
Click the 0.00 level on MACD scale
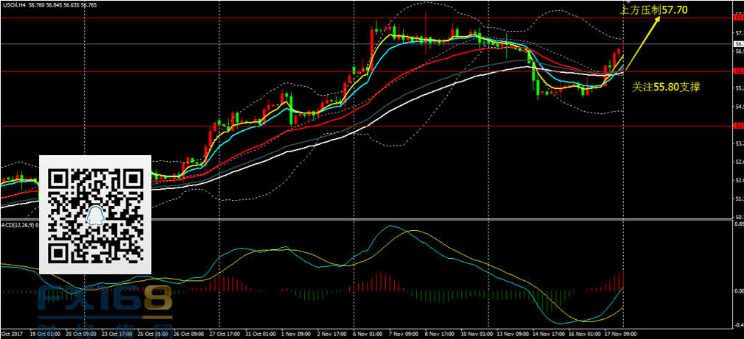pos(737,290)
